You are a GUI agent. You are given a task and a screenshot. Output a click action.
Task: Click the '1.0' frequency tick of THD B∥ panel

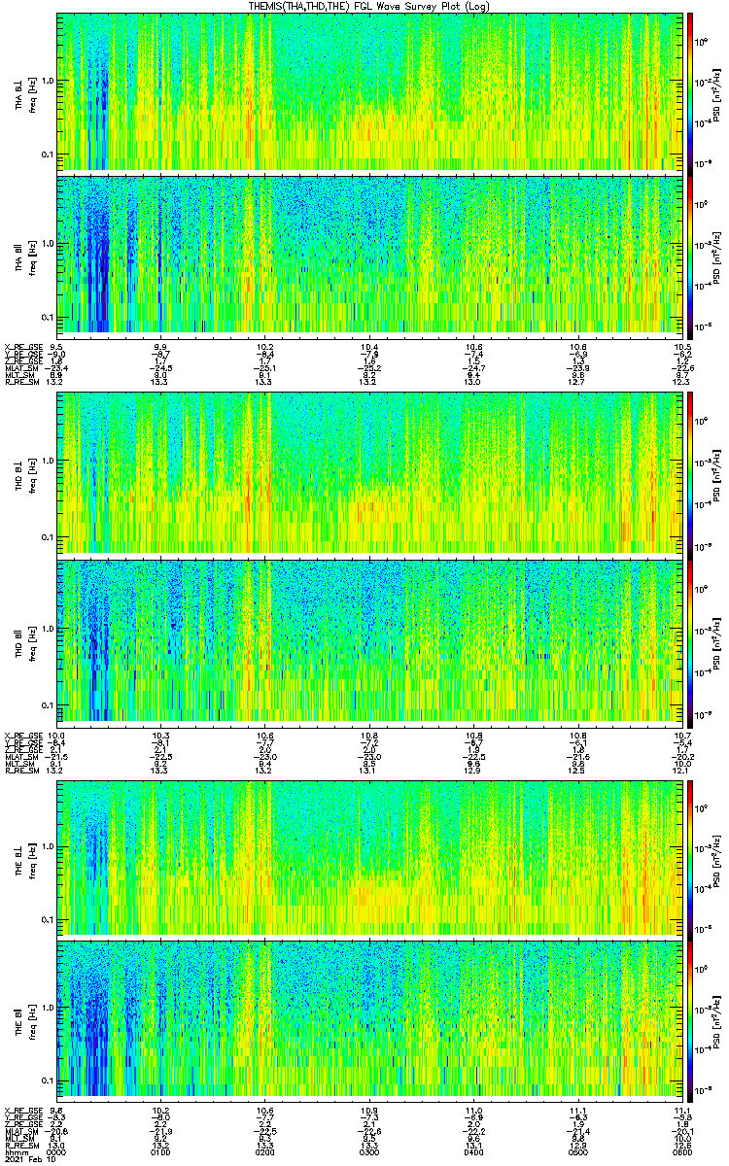pos(48,629)
